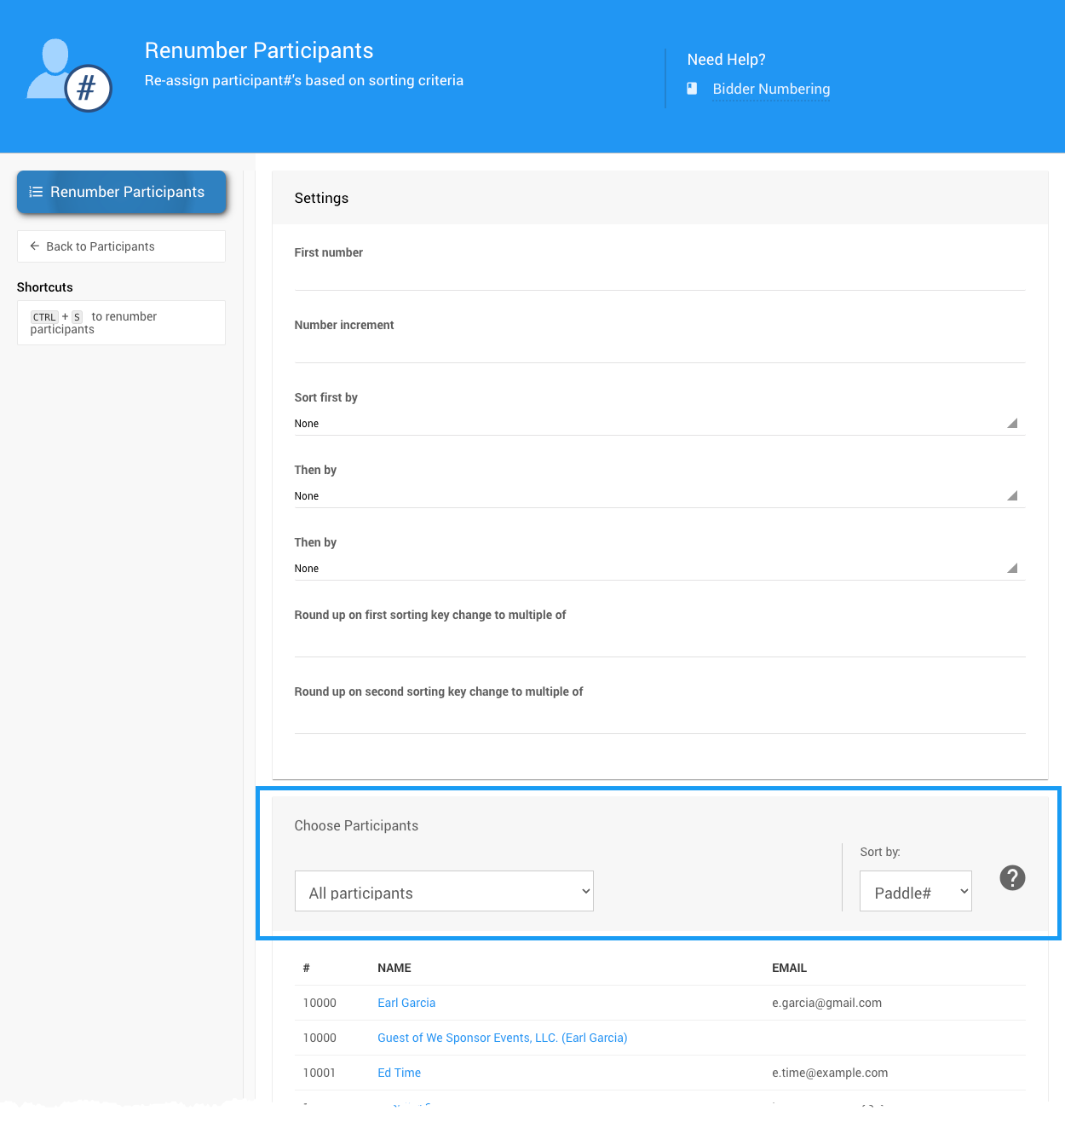Open Guest of We Sponsor Events link

502,1038
